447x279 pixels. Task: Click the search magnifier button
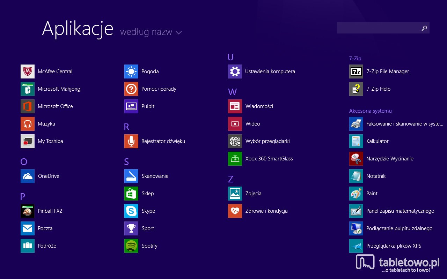tap(424, 28)
